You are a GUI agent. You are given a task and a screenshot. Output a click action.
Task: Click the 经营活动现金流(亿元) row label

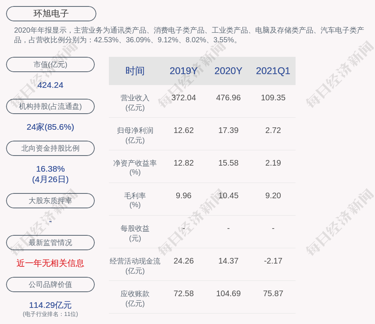(x=135, y=266)
